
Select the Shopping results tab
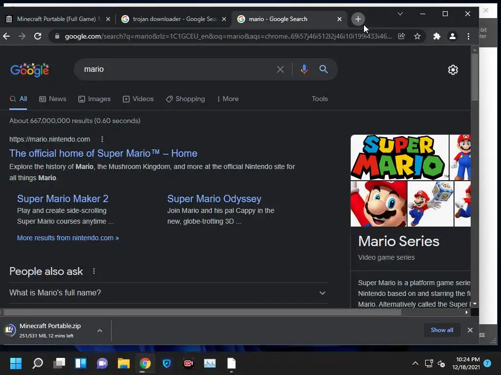pos(185,99)
